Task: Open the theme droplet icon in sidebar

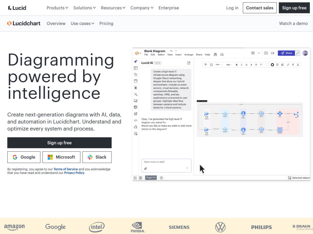Action: [135, 88]
